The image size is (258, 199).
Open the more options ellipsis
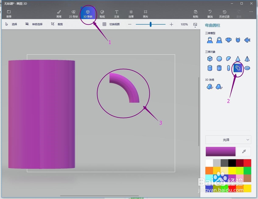point(251,12)
